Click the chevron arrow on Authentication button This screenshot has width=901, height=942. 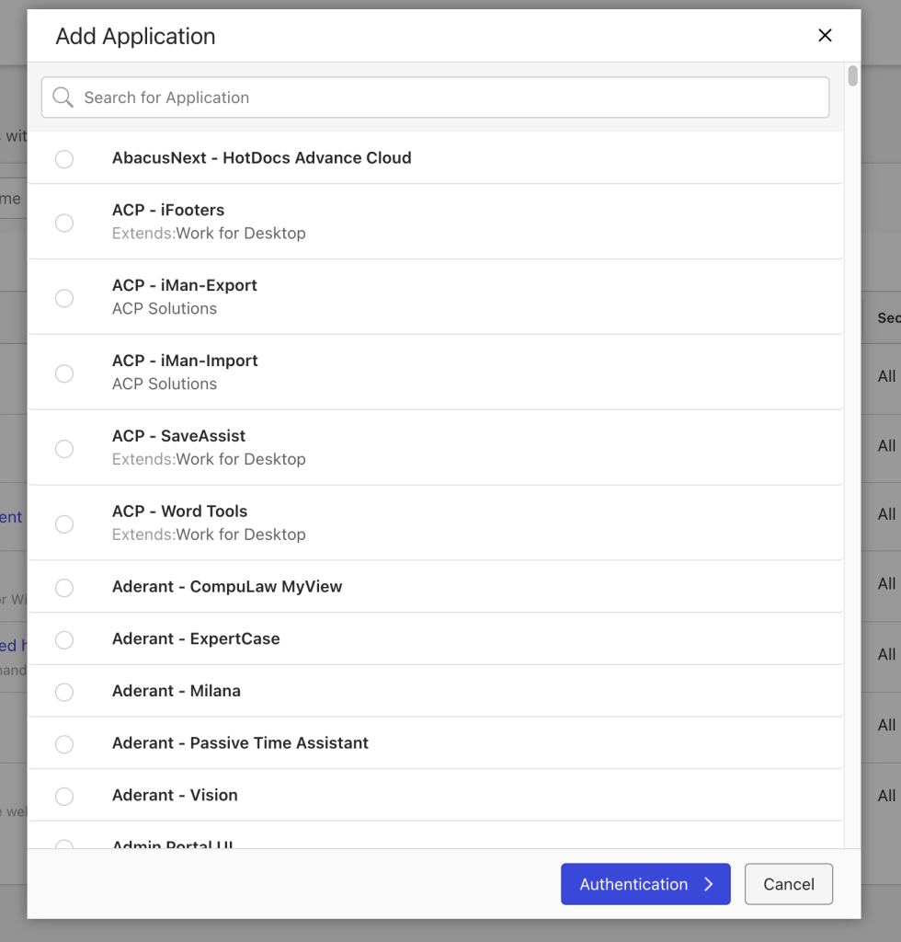[708, 884]
